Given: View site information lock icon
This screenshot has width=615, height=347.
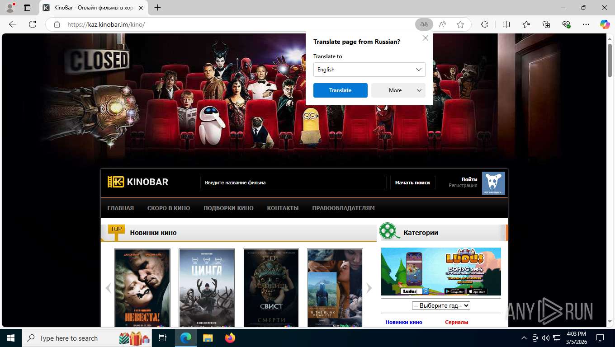Looking at the screenshot, I should coord(57,24).
